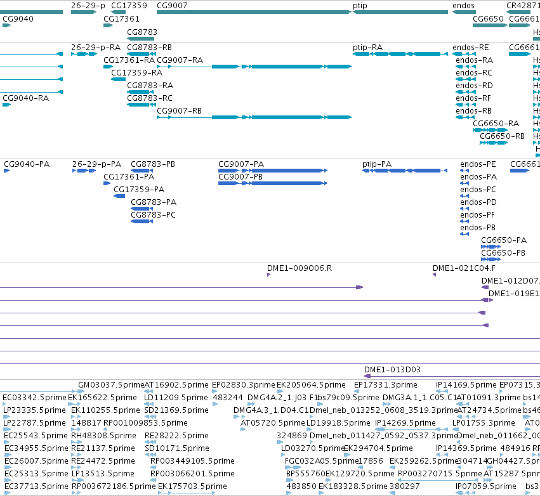Select protein CG9007-PA label

click(241, 164)
